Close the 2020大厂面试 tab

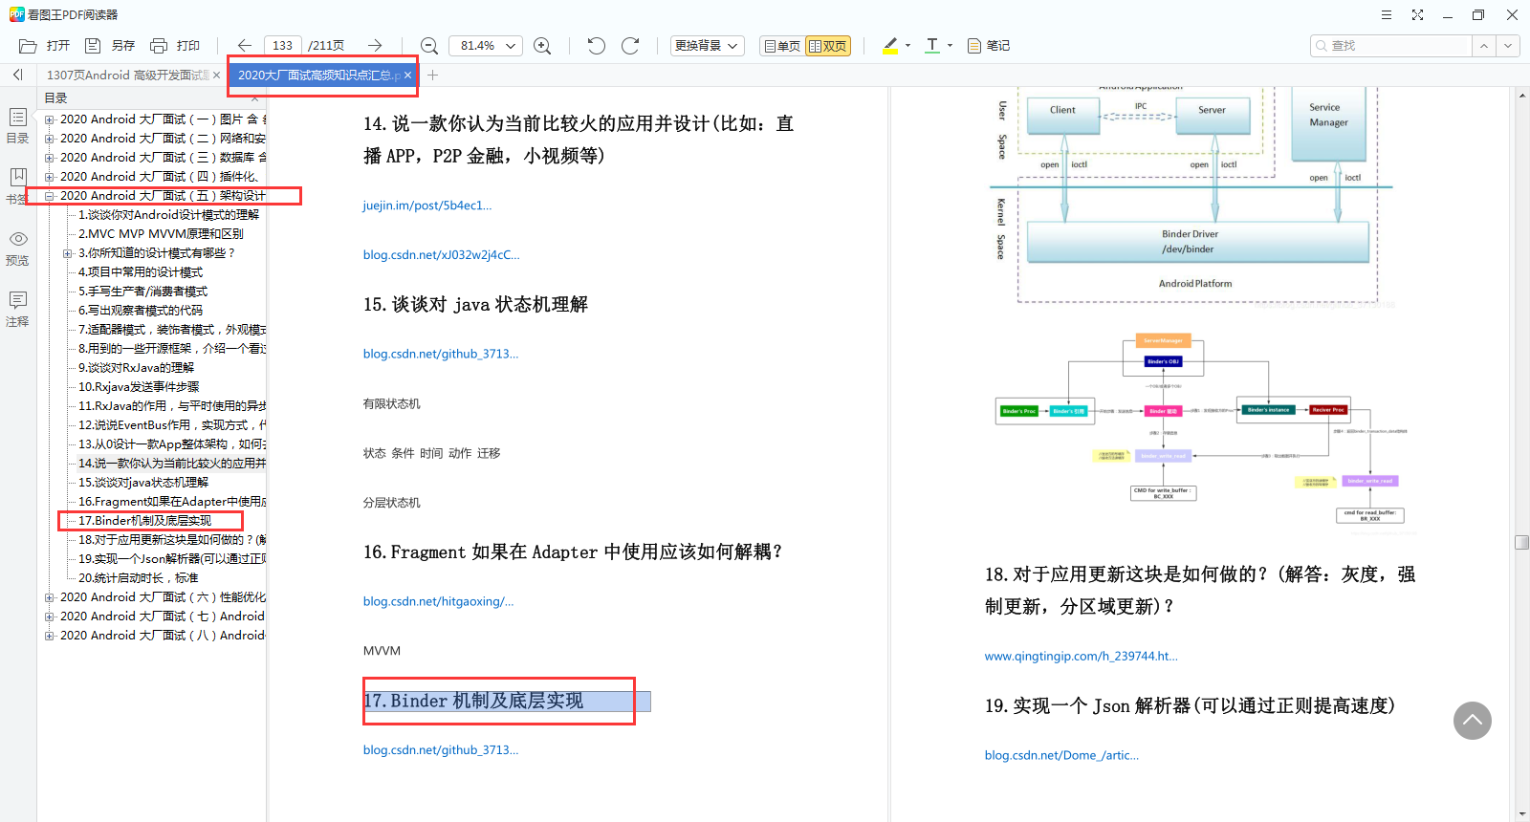pos(408,75)
